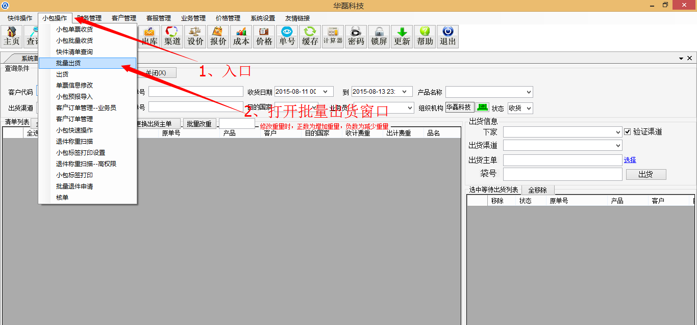697x325 pixels.
Task: Open the 出货渠道 dropdown in 出货信息
Action: tap(618, 146)
